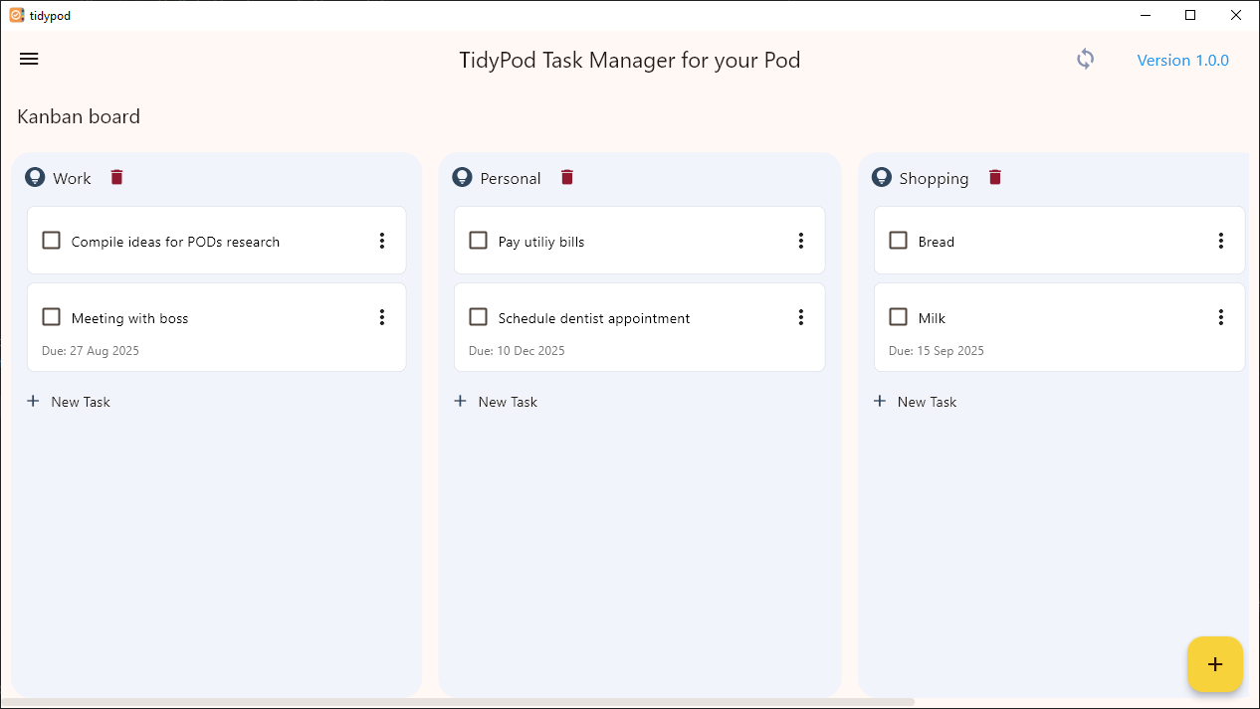Open three-dot menu for Schedule dentist appointment
1260x709 pixels.
pyautogui.click(x=801, y=317)
